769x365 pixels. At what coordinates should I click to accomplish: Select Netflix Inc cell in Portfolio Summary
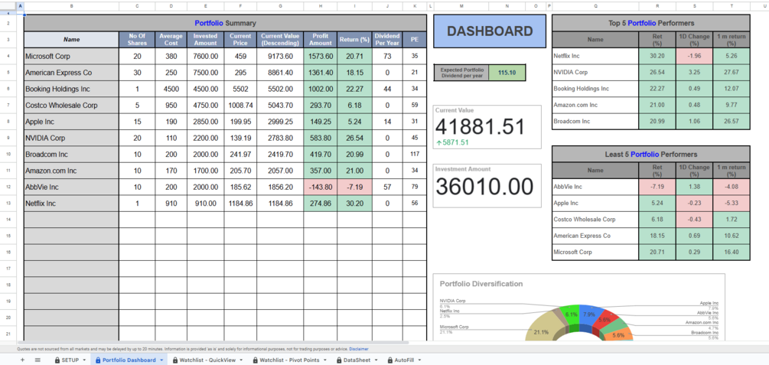[72, 203]
